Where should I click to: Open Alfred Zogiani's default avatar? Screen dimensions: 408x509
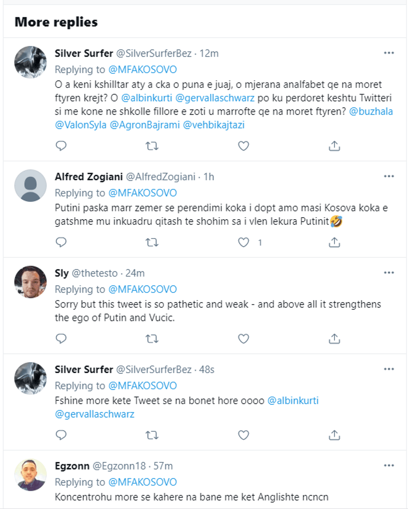click(30, 186)
